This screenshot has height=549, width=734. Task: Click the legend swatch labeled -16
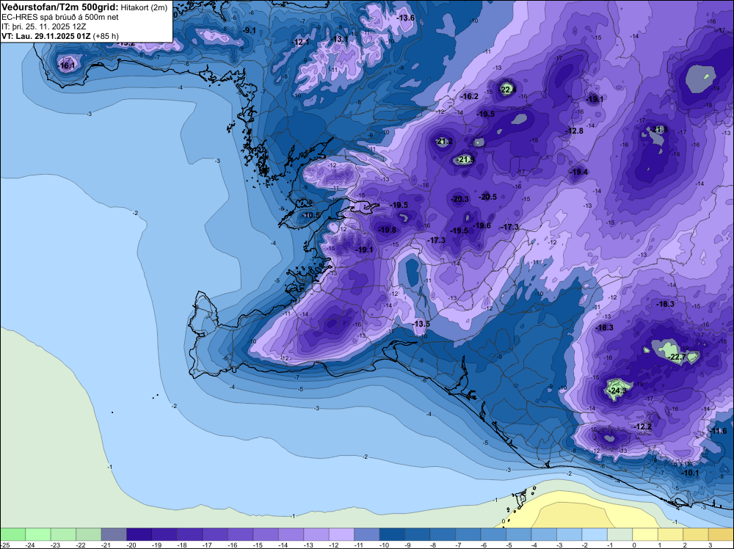pos(240,534)
